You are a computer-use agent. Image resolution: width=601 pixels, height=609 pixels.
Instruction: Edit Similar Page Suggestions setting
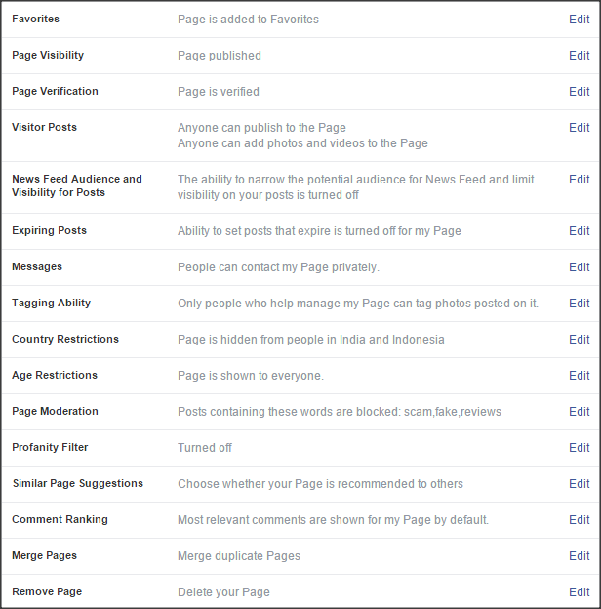[579, 484]
